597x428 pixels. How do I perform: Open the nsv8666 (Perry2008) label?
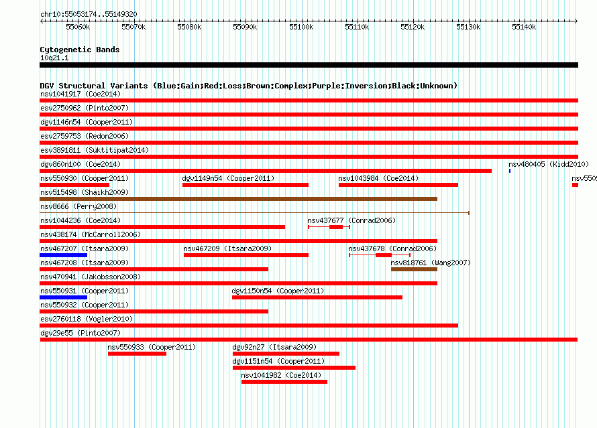point(78,206)
